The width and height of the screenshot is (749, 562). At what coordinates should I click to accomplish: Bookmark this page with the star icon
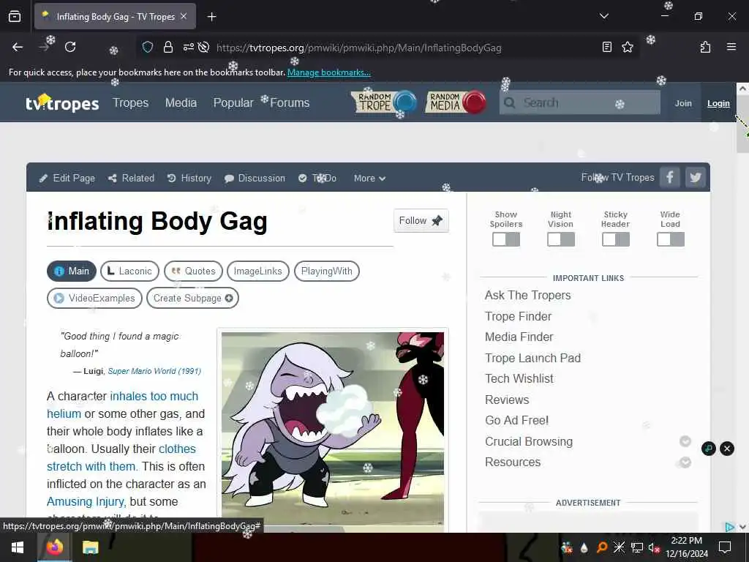[x=627, y=47]
